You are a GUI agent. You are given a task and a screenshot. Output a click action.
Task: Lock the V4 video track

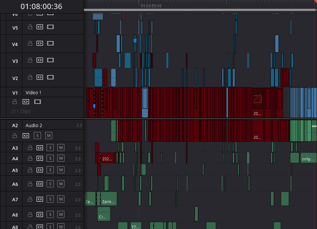click(x=30, y=43)
